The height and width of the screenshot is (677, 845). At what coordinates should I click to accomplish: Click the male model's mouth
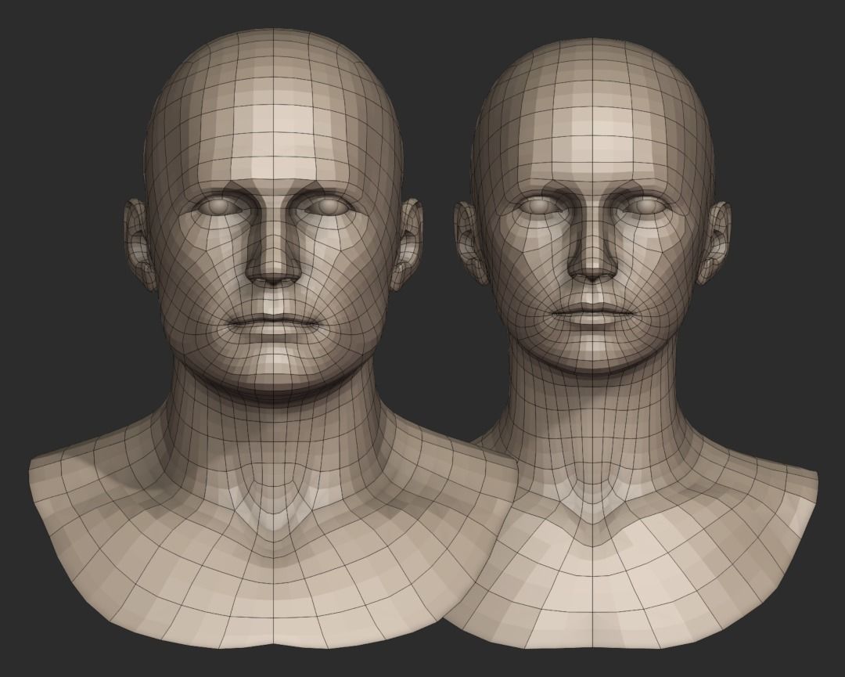click(275, 321)
